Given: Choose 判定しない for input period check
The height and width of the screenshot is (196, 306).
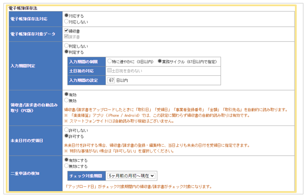Looking at the screenshot, I should (67, 46).
